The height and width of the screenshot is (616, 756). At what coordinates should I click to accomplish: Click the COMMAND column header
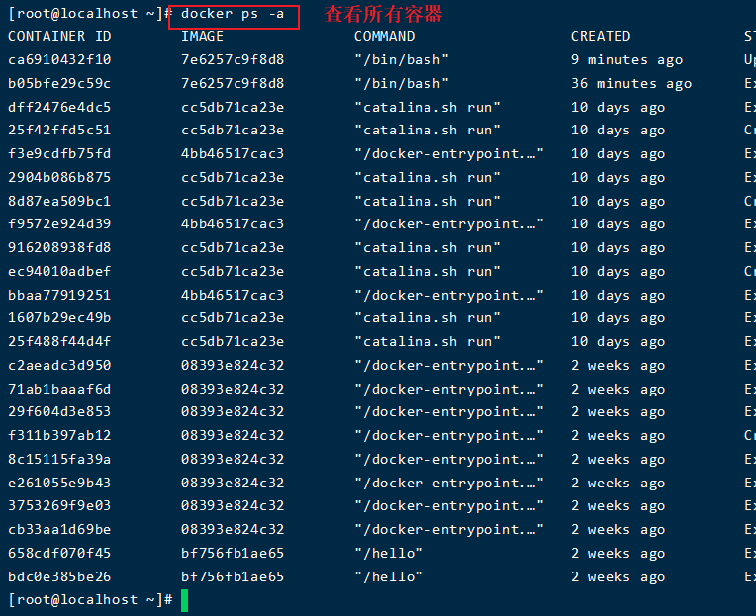click(x=384, y=37)
